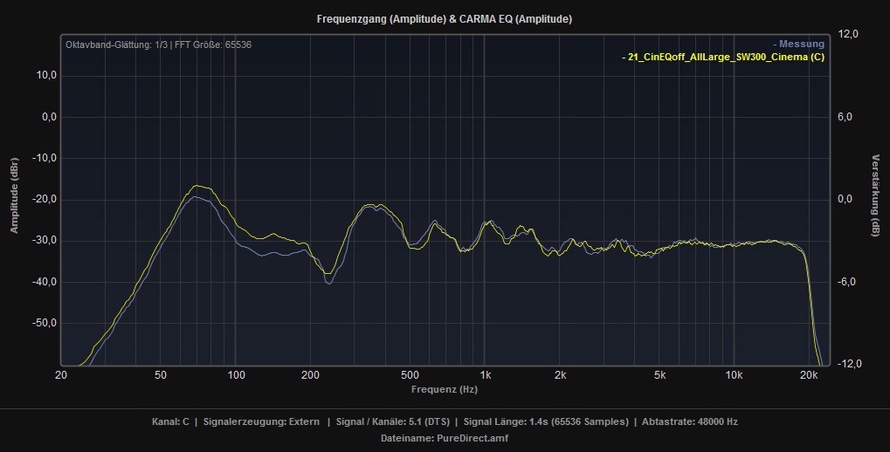
Task: Click Kanal: C in the footer
Action: coord(170,421)
